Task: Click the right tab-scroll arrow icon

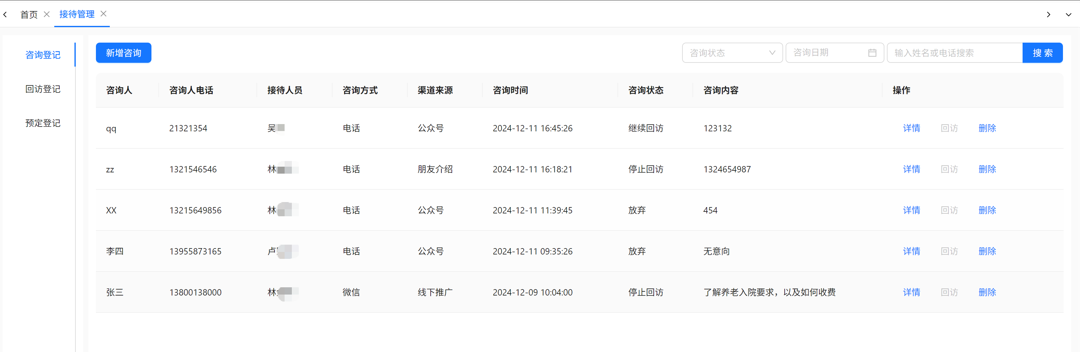Action: pyautogui.click(x=1048, y=15)
